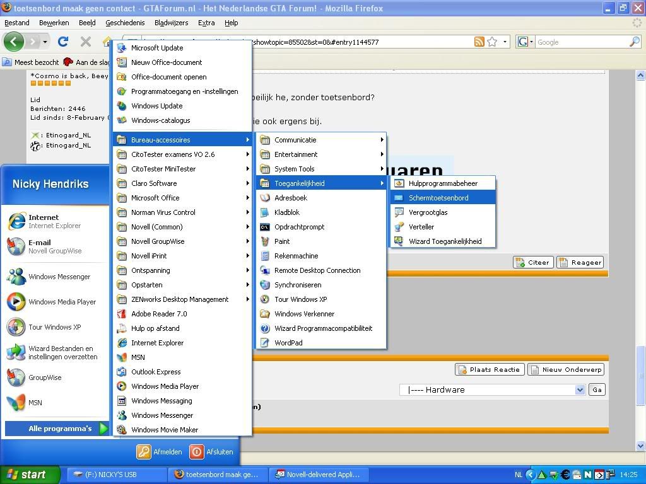Open Adobe Reader 7.0
This screenshot has height=484, width=646.
click(182, 314)
